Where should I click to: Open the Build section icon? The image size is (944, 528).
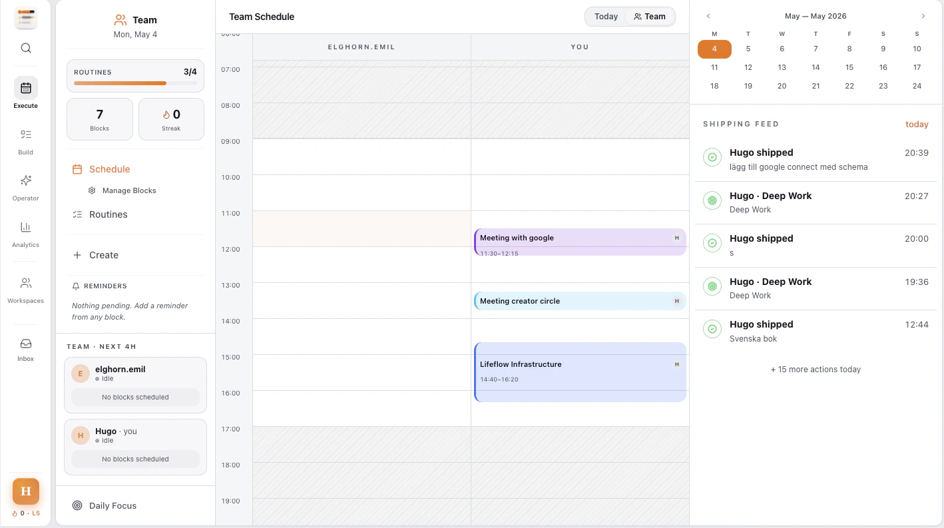[x=26, y=134]
